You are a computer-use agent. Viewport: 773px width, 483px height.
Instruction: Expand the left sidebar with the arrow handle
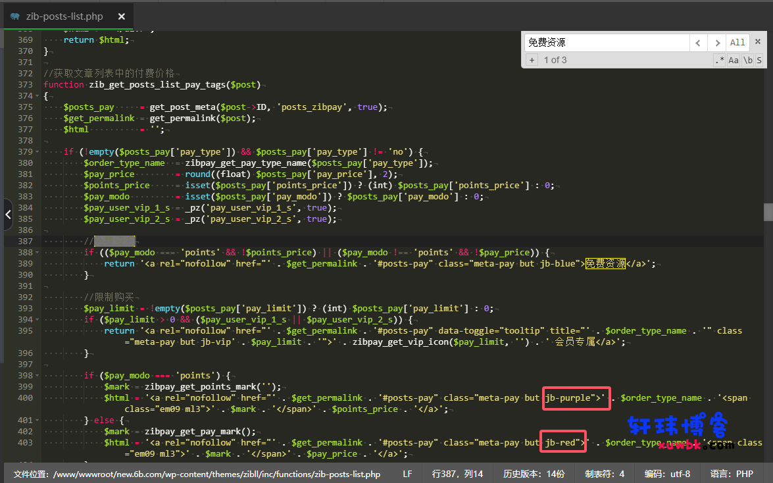pos(7,215)
